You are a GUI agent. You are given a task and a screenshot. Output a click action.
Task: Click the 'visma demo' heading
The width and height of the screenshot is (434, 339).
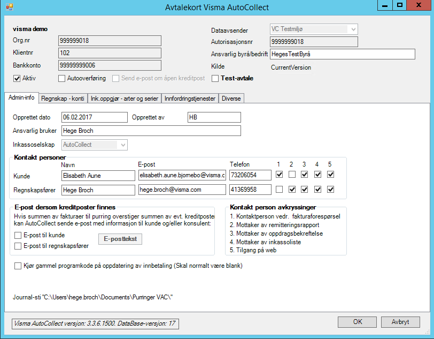(30, 29)
